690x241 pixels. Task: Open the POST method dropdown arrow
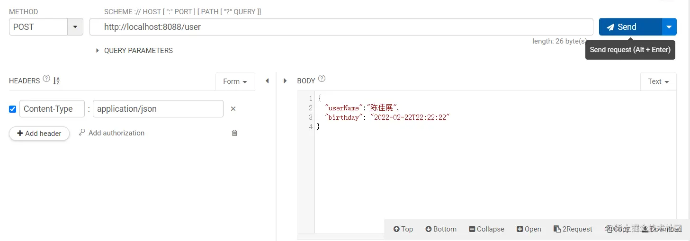[x=75, y=27]
